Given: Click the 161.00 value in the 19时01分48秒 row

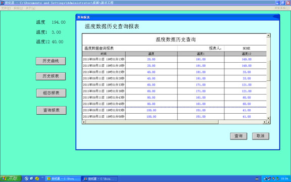Looking at the screenshot, I should (x=201, y=104).
